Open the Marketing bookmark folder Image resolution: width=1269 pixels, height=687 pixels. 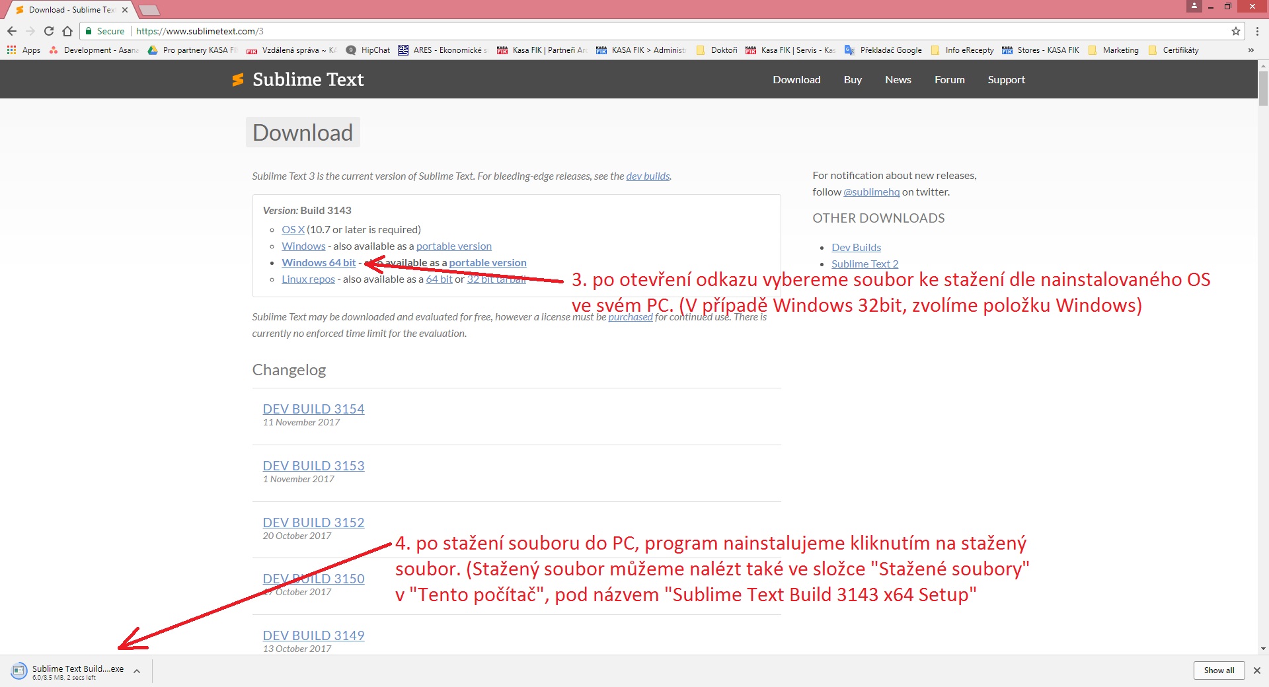1113,50
